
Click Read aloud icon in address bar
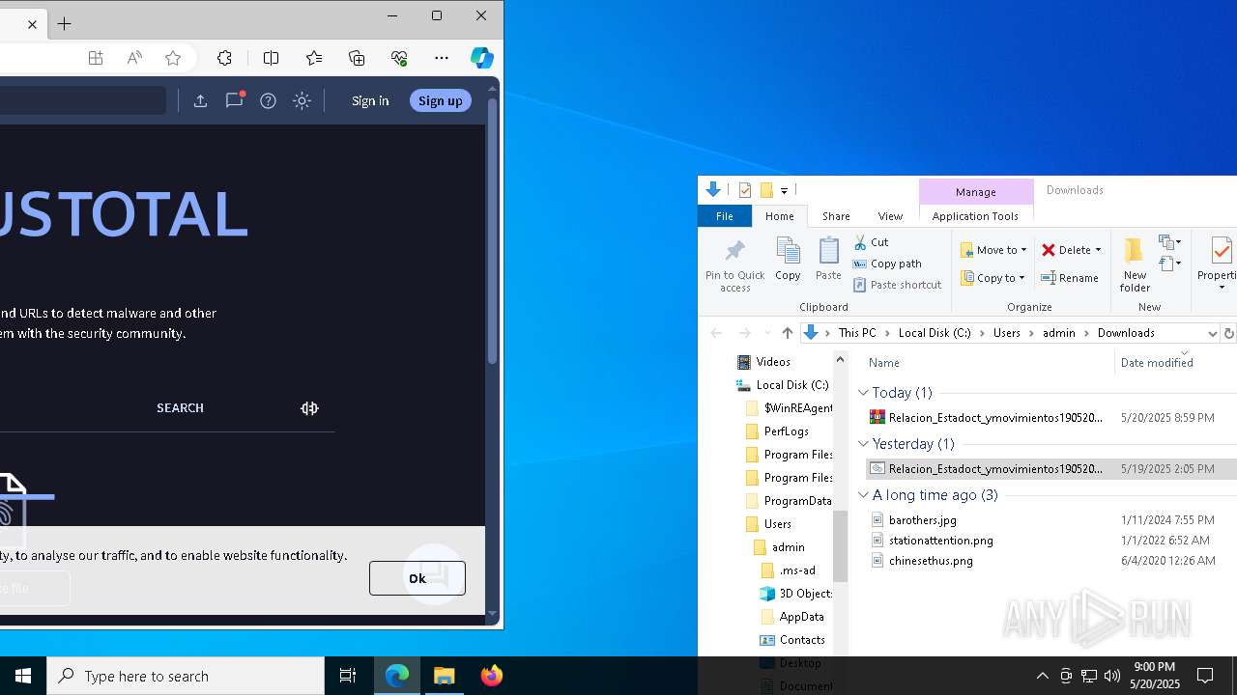pyautogui.click(x=134, y=58)
